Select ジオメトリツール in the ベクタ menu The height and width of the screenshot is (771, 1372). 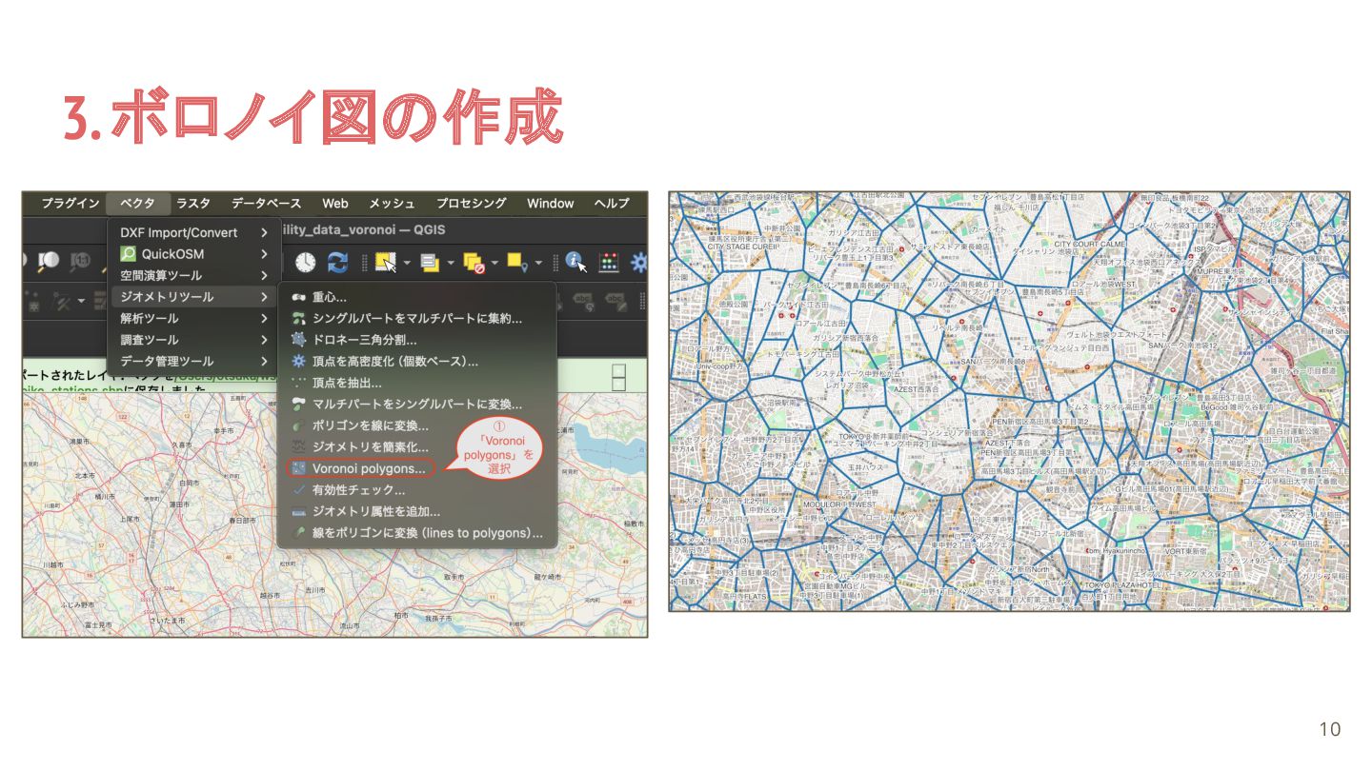point(194,297)
